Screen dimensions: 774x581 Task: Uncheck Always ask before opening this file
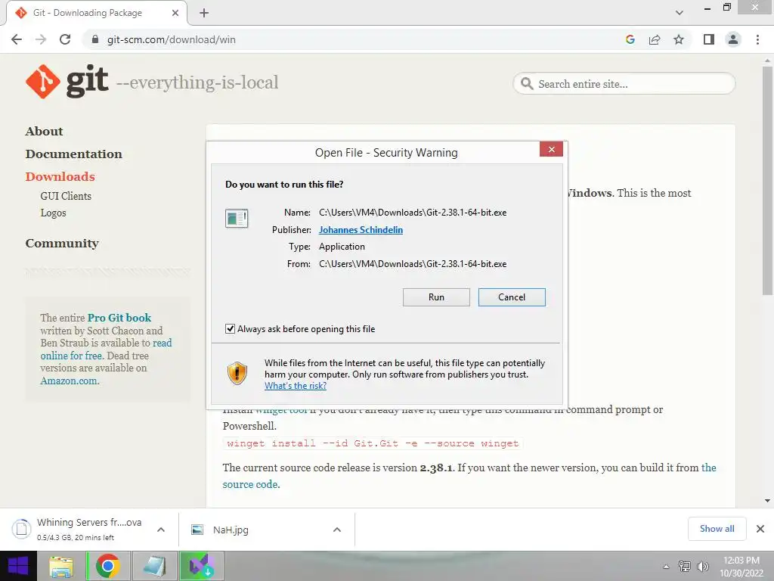[230, 328]
